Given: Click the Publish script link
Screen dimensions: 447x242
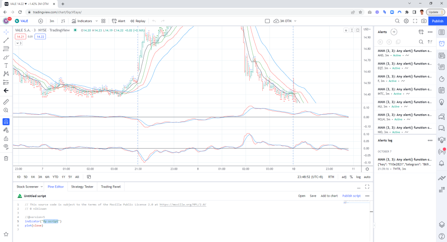Looking at the screenshot, I should point(351,196).
